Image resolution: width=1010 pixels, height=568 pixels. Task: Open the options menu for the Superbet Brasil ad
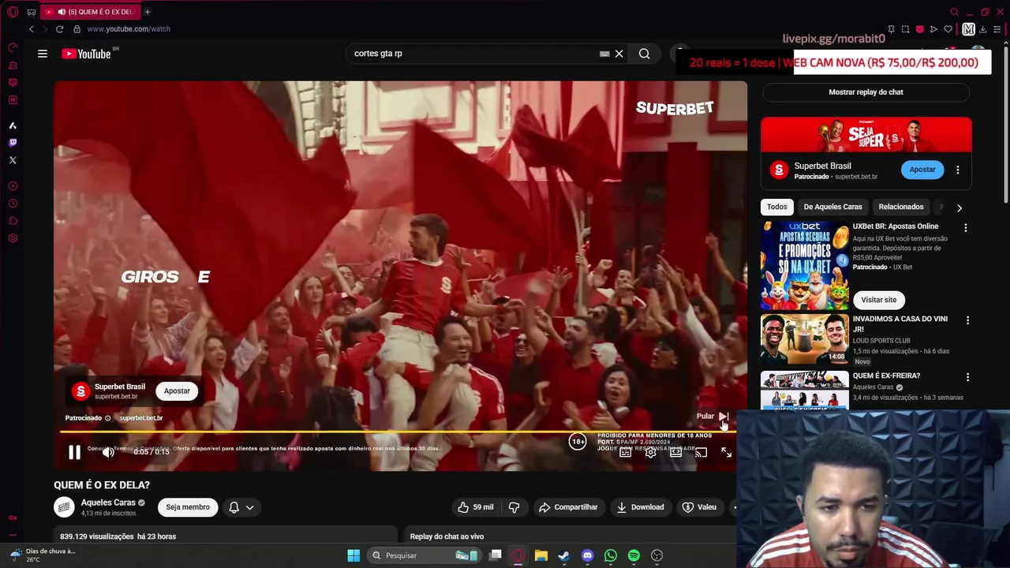pos(958,170)
